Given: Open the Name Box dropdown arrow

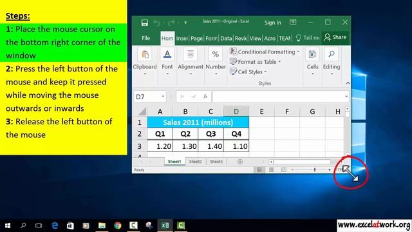Looking at the screenshot, I should click(x=163, y=97).
